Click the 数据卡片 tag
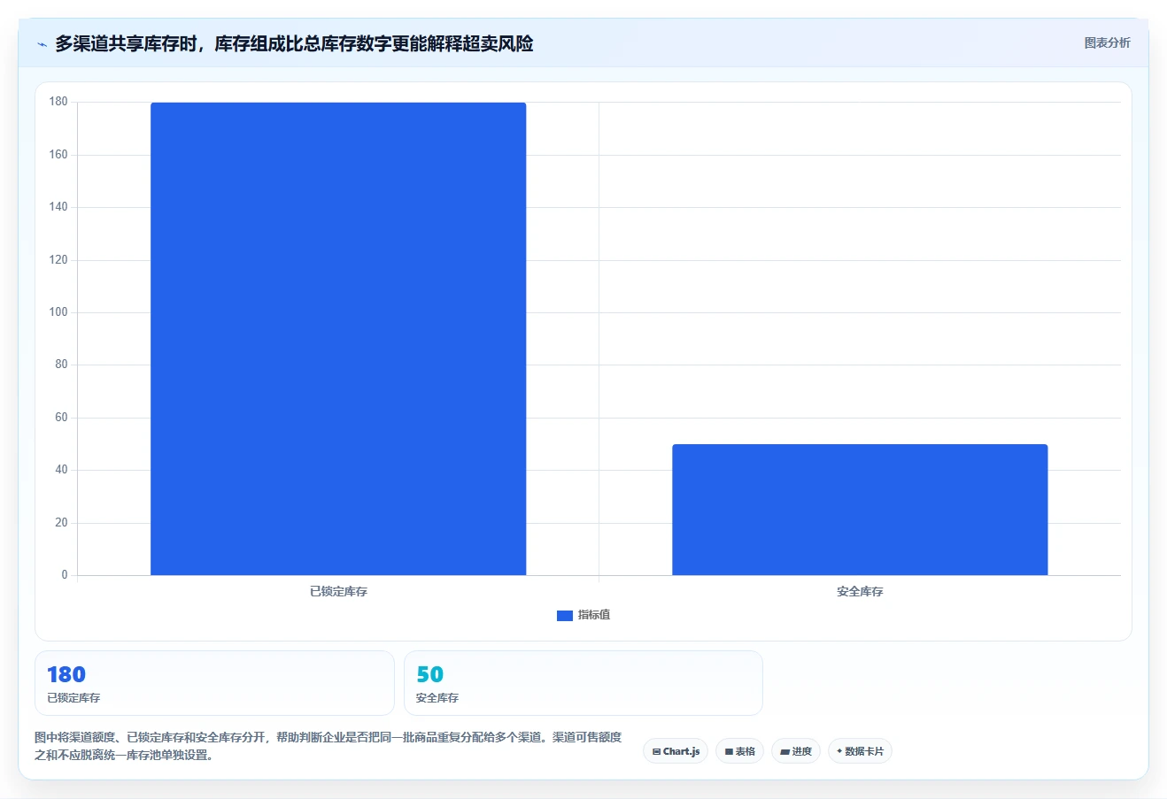 click(x=860, y=751)
